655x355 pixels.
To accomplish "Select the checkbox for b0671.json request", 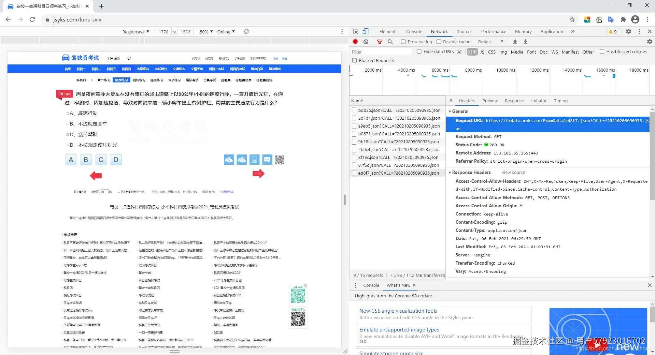I will tap(354, 134).
